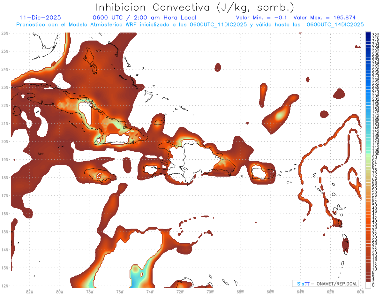Click the '72W' longitude label
Viewport: 383px width, 296px height.
pos(180,292)
